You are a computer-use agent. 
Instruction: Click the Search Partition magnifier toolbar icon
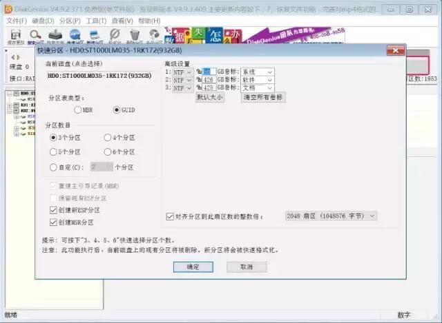(35, 36)
